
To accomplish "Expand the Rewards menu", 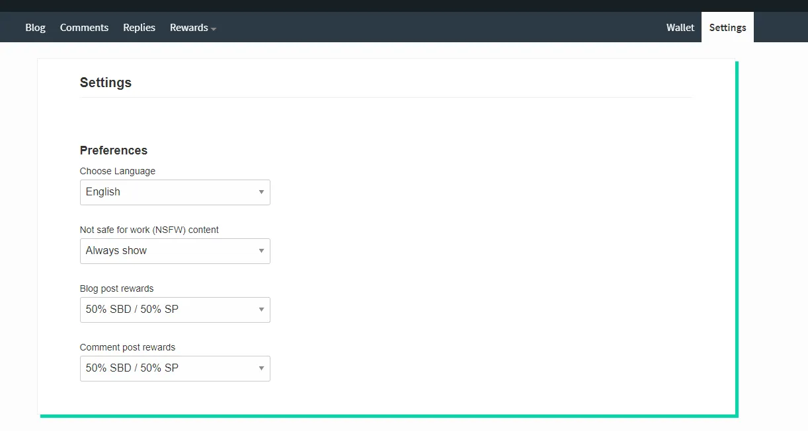I will click(x=192, y=28).
